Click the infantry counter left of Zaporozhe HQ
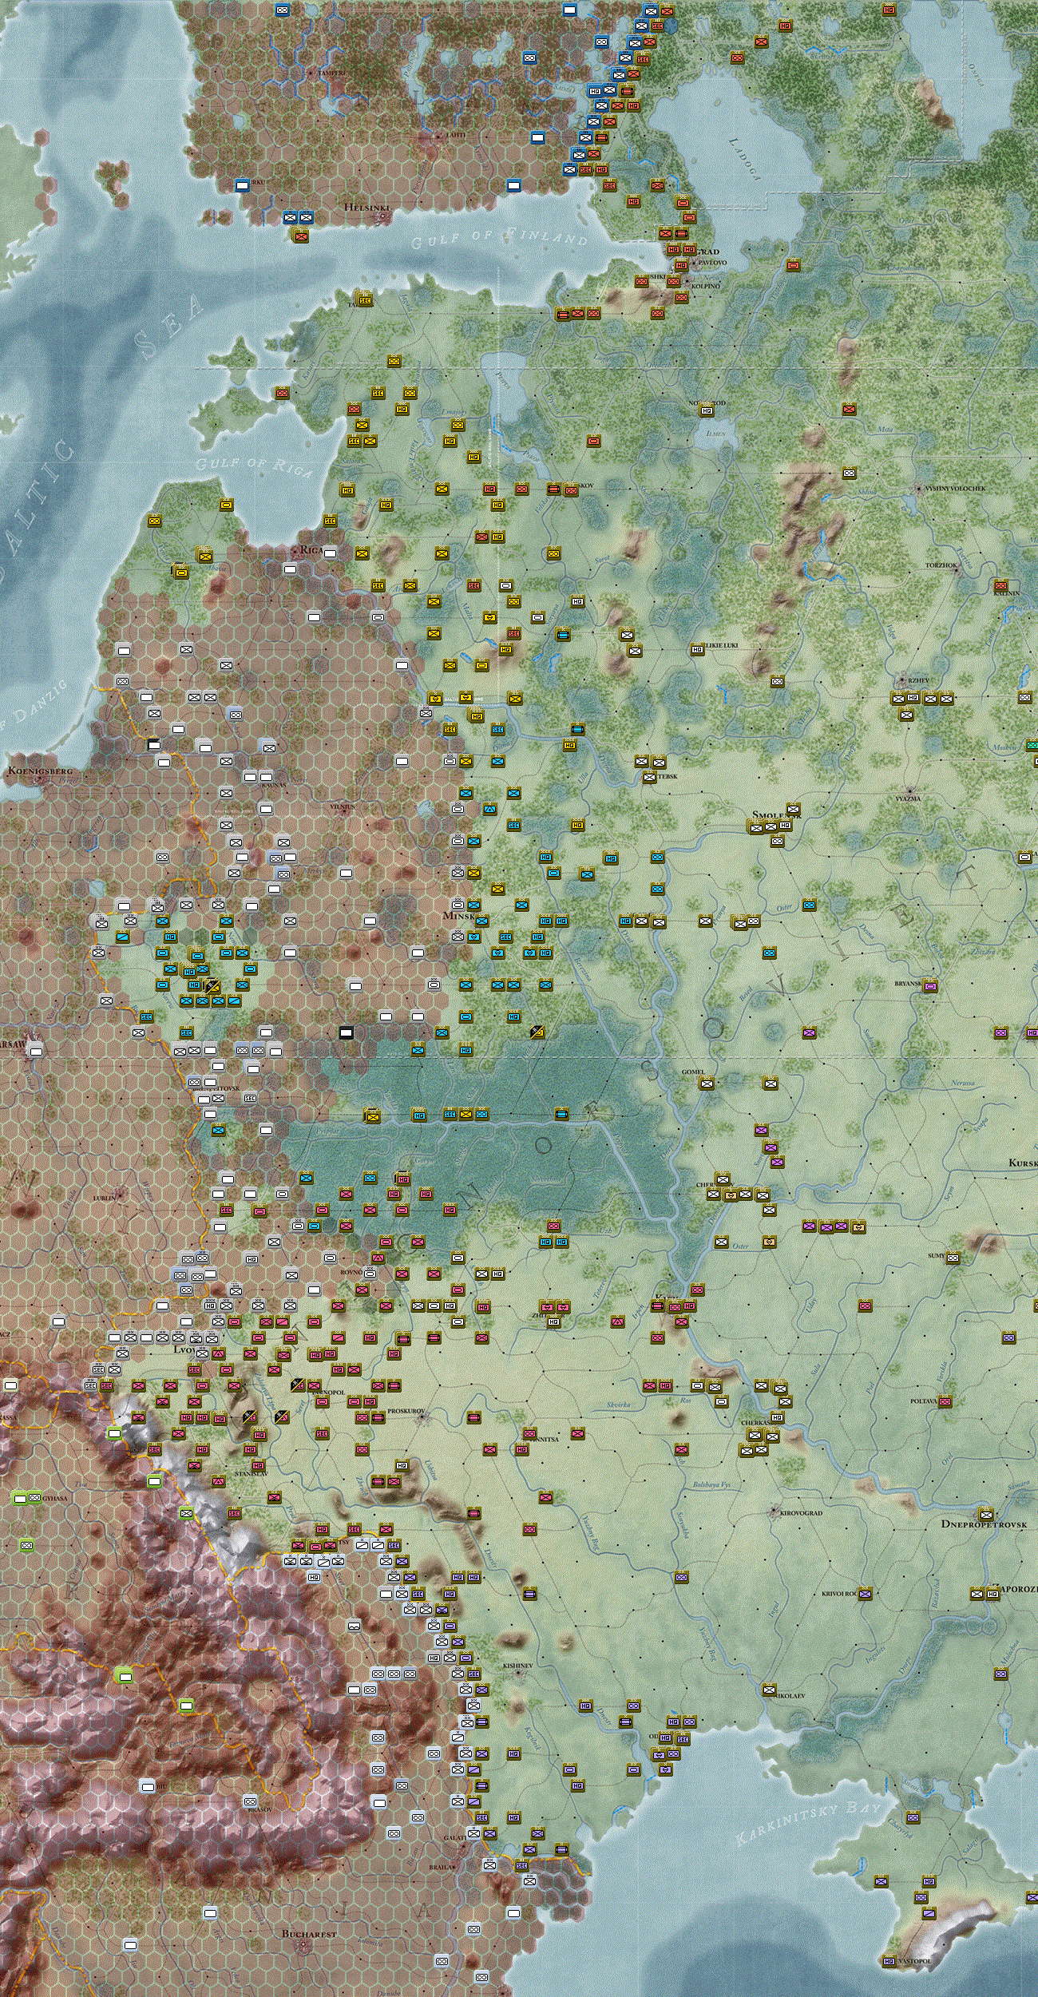 pyautogui.click(x=977, y=1594)
